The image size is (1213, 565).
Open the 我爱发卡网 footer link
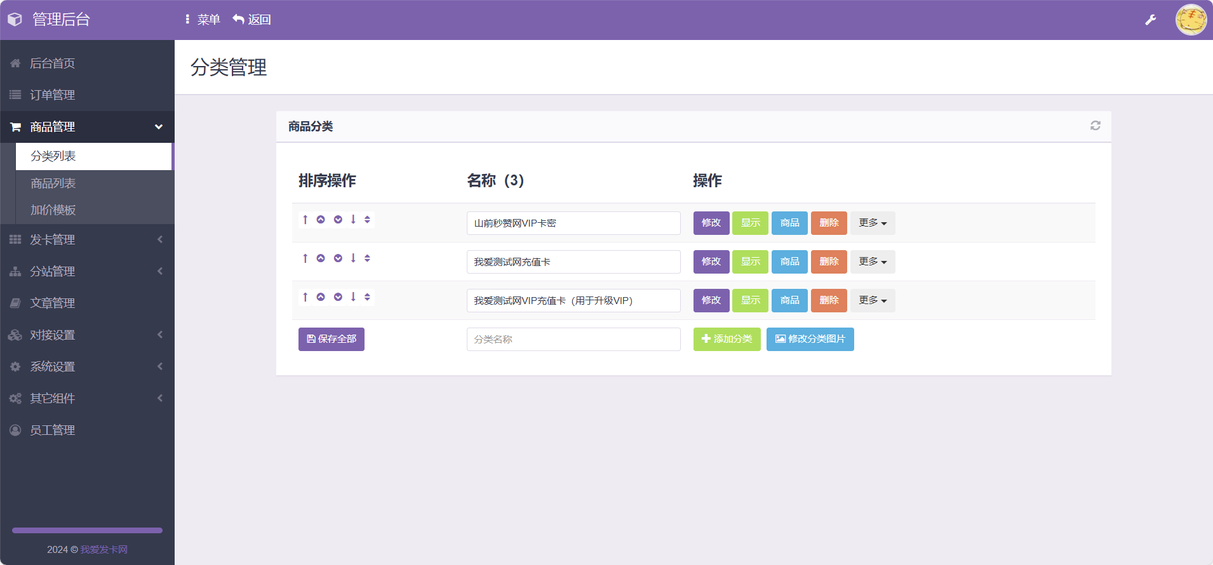pos(104,549)
